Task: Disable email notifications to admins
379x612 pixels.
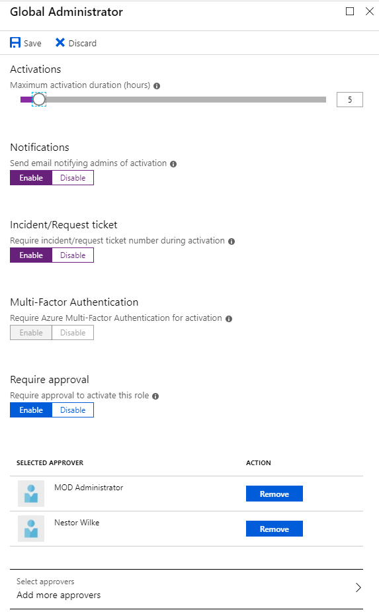Action: pos(73,178)
